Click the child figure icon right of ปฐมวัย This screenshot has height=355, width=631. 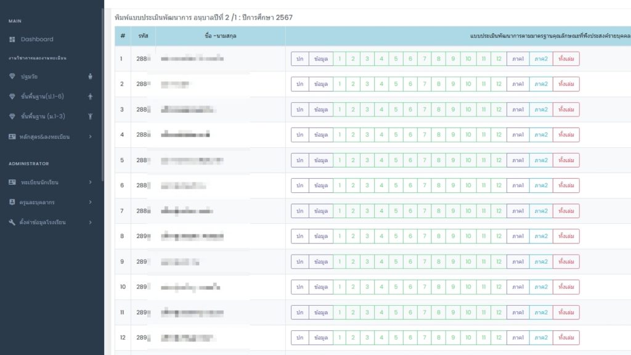pos(91,76)
